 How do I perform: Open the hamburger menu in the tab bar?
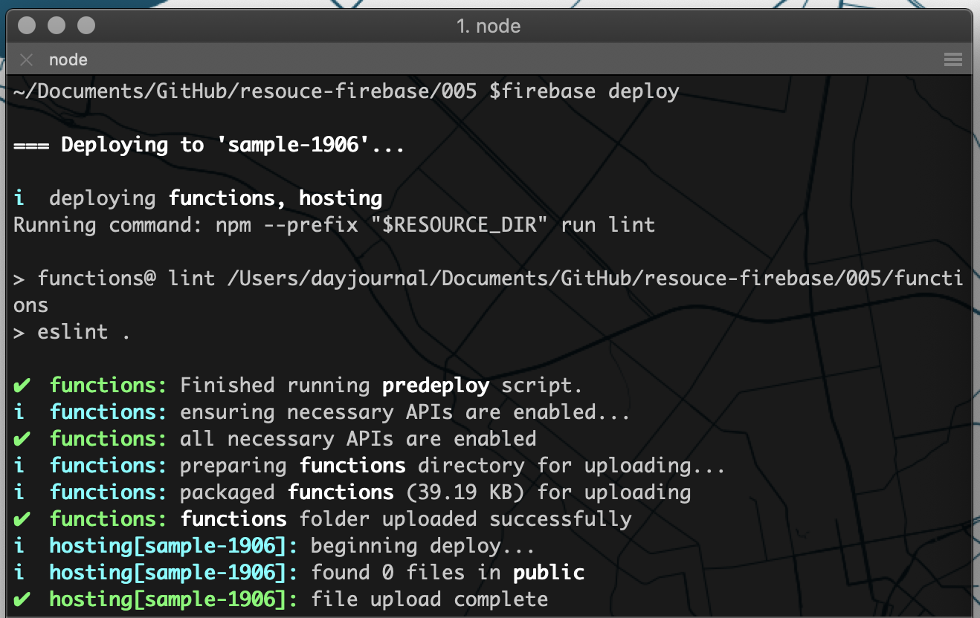point(952,59)
